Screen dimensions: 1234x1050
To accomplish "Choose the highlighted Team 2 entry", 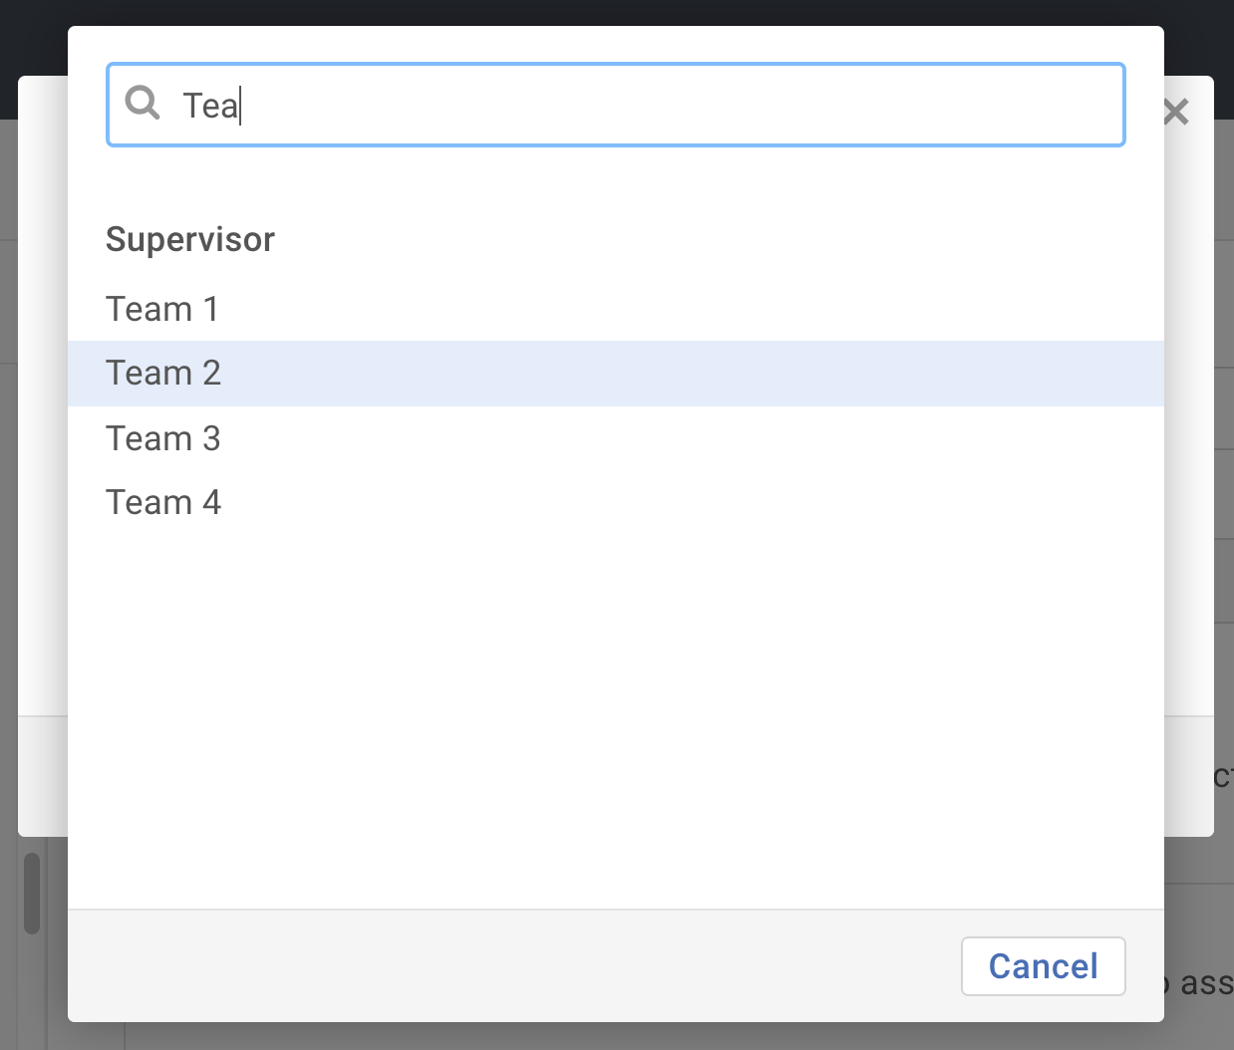I will [x=162, y=373].
